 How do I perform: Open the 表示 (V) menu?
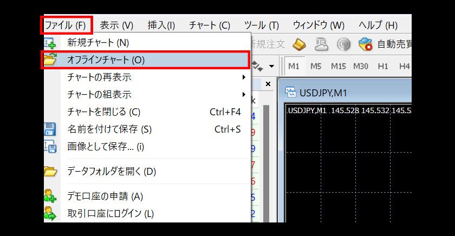(x=116, y=25)
